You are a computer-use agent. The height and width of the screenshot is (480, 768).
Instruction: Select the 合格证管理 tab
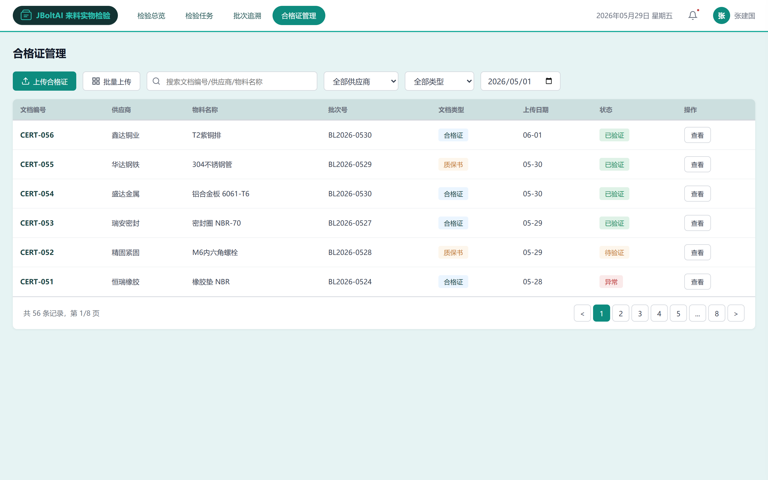point(299,15)
